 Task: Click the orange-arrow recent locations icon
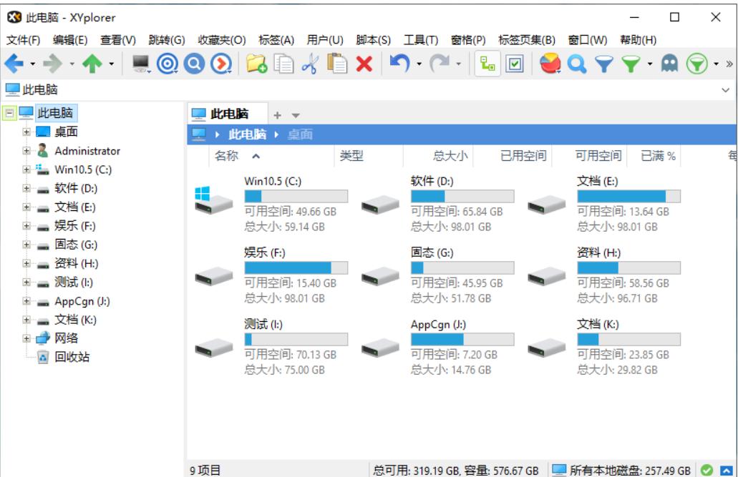tap(221, 64)
